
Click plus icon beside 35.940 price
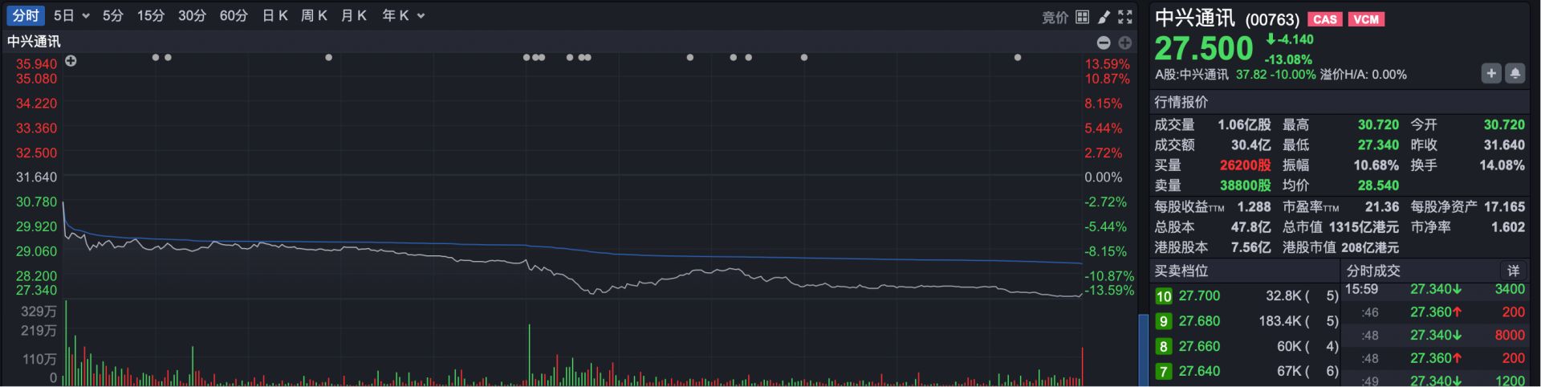(x=71, y=61)
